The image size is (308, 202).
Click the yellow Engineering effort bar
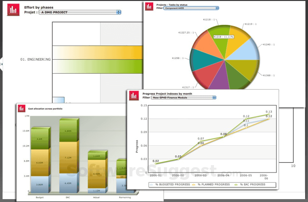pyautogui.click(x=98, y=52)
